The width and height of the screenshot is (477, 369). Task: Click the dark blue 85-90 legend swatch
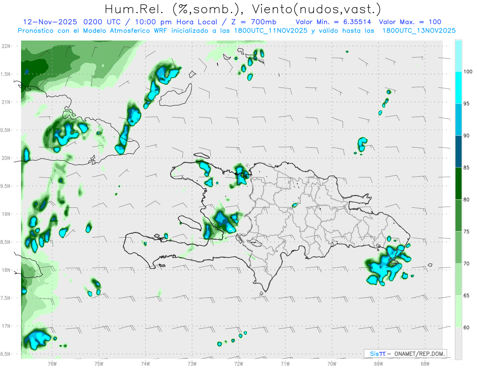(x=458, y=152)
